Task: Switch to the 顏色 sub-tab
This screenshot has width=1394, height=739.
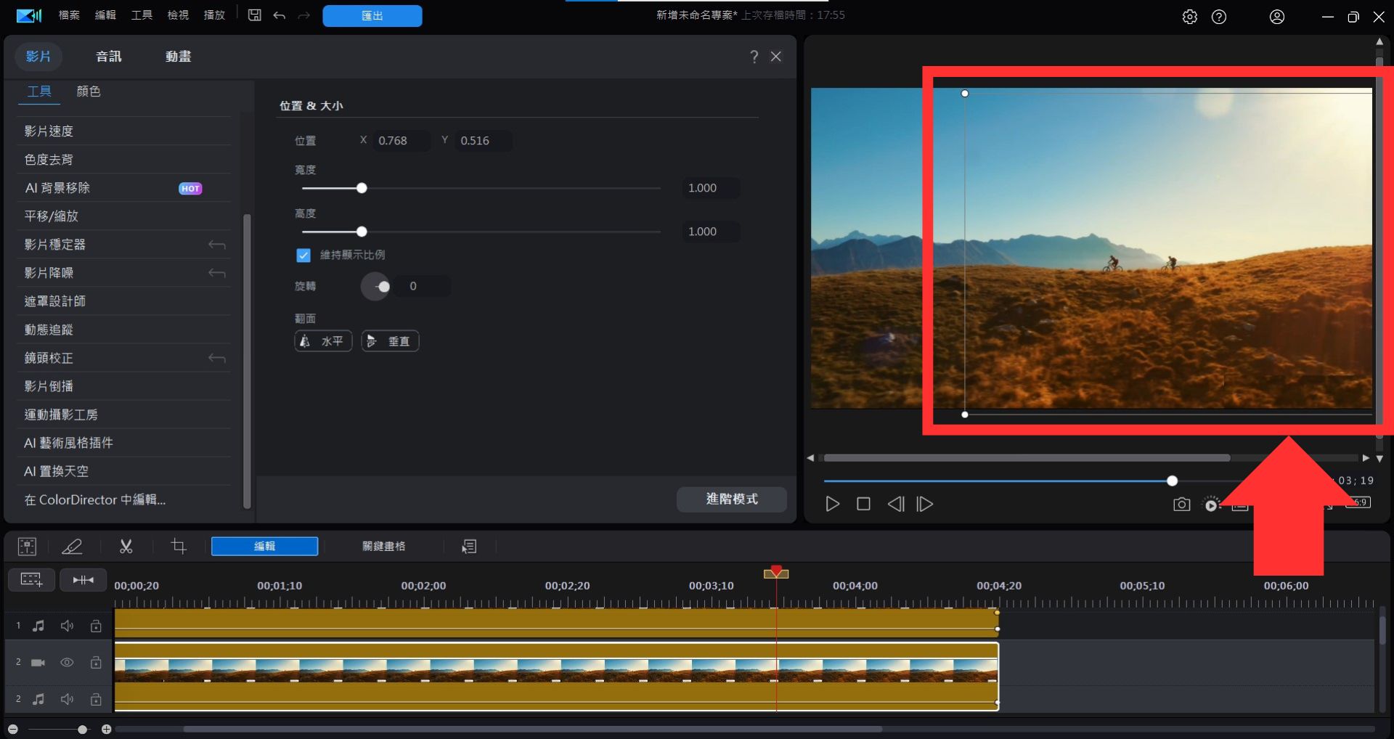Action: pyautogui.click(x=89, y=91)
